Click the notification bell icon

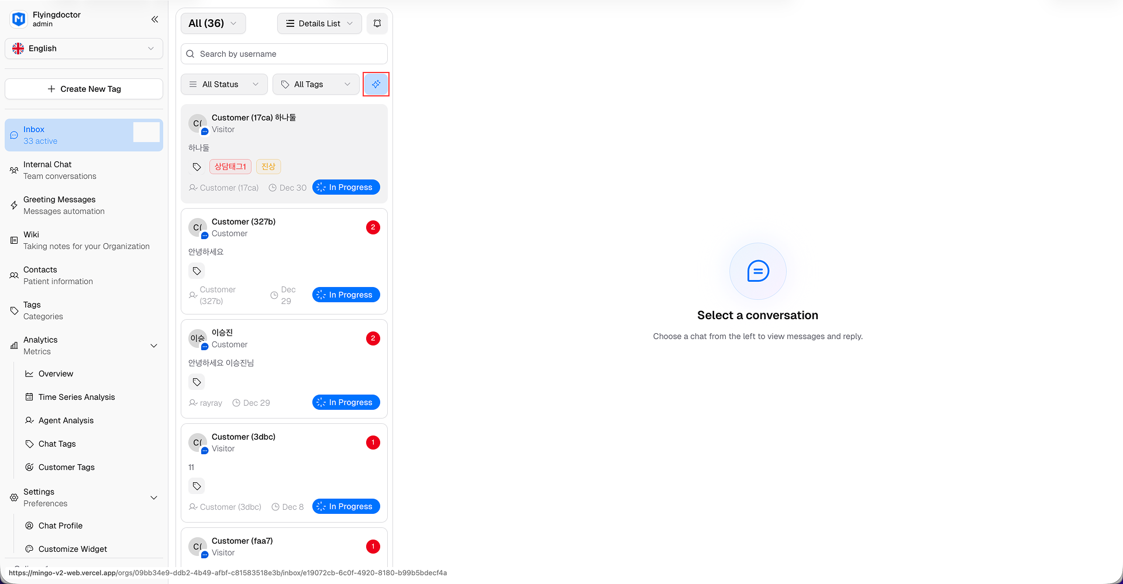click(x=377, y=23)
